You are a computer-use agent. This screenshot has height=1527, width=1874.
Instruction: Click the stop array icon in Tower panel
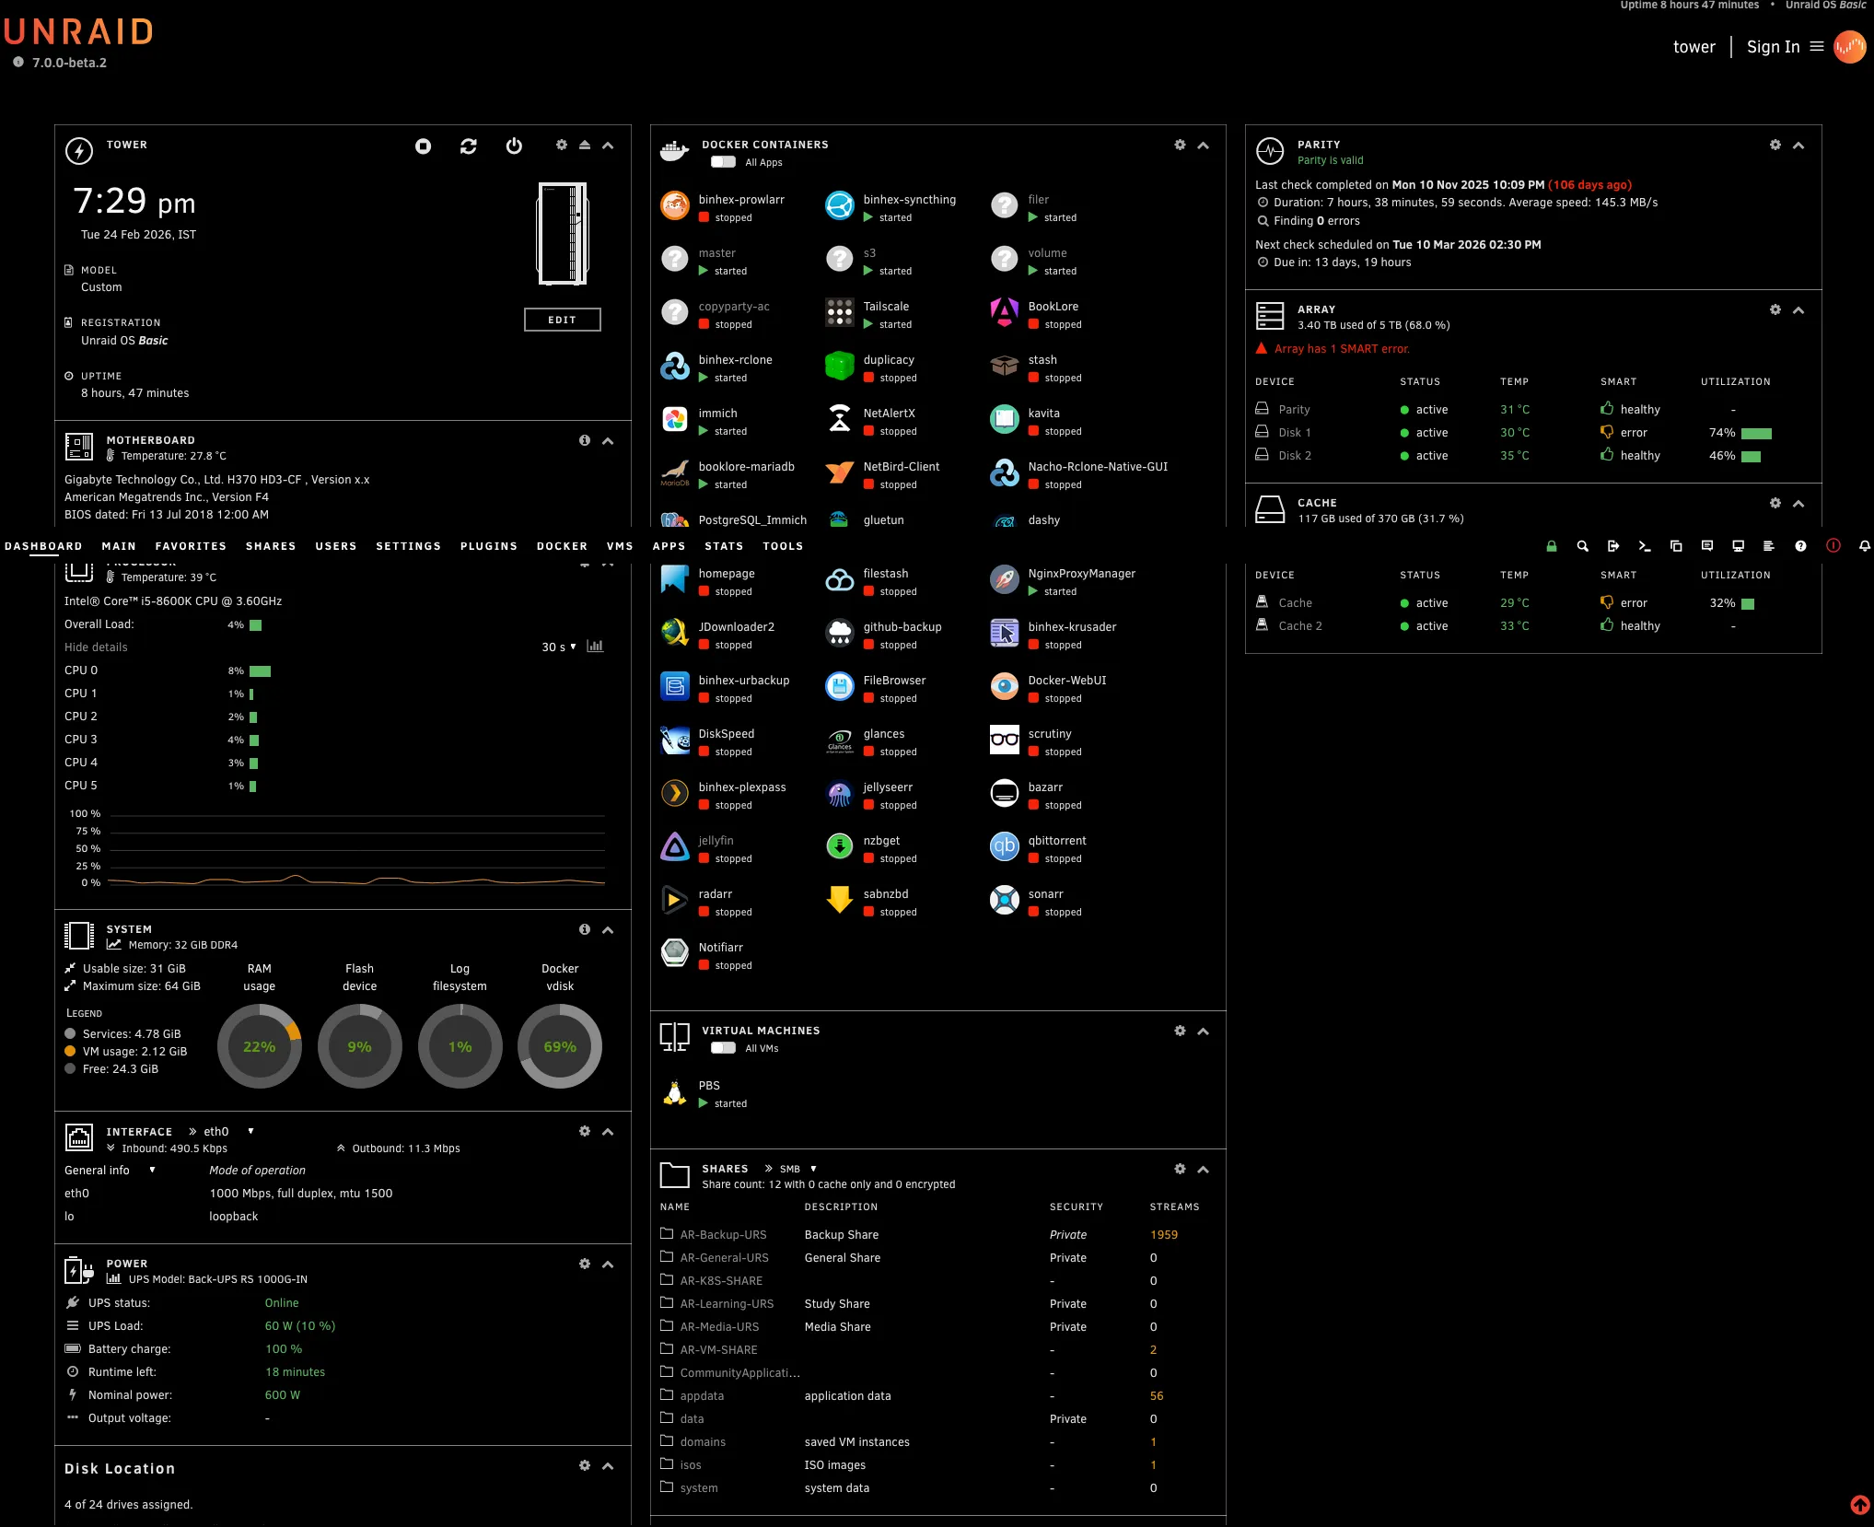tap(423, 146)
